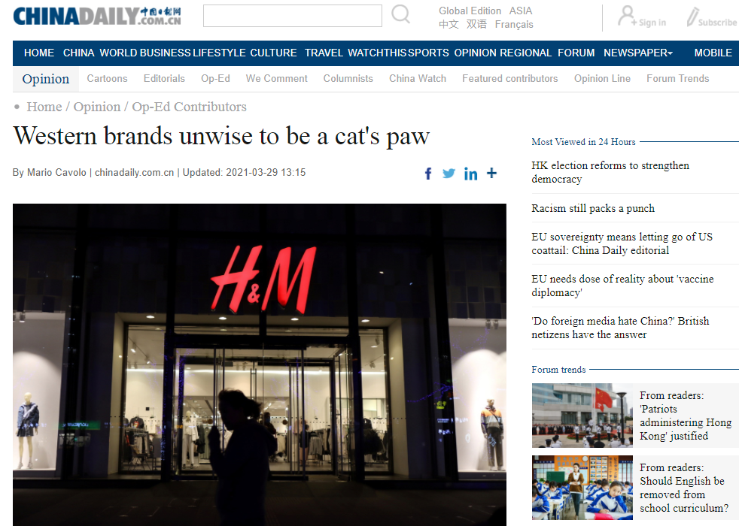
Task: Open more sharing options plus icon
Action: click(491, 173)
